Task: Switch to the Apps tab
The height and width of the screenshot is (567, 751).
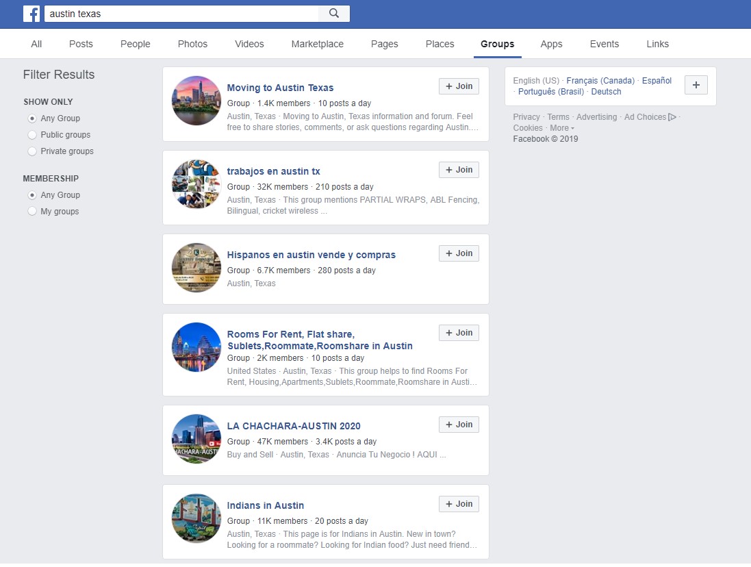Action: tap(551, 44)
